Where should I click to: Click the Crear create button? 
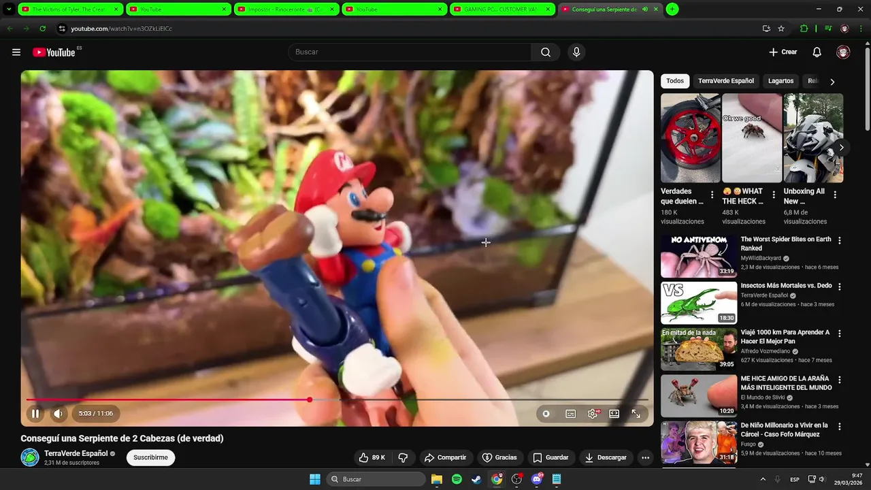pyautogui.click(x=783, y=52)
